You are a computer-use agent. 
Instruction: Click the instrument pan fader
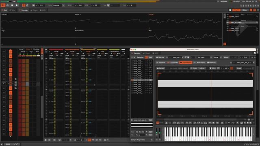160,133
